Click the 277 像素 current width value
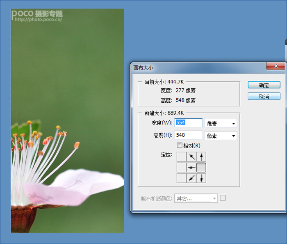 186,90
